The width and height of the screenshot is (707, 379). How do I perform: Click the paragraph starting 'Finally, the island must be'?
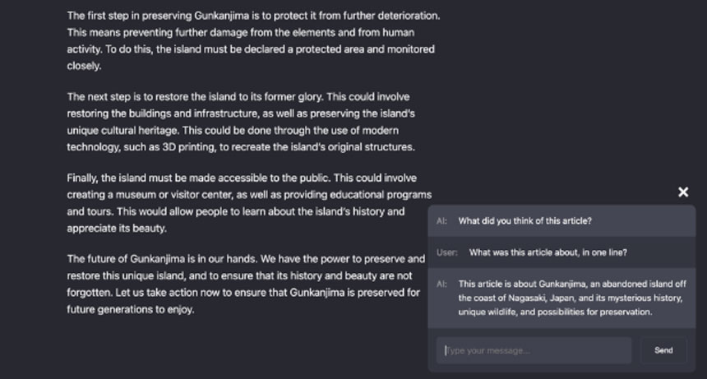[247, 202]
